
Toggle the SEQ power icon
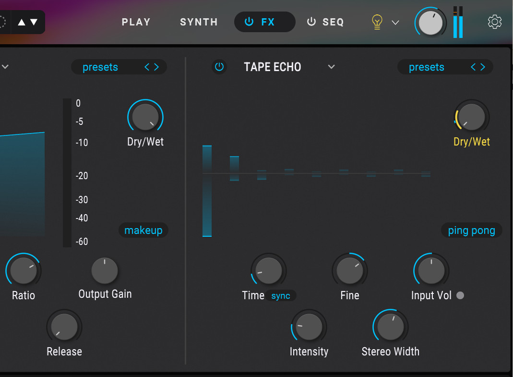point(311,22)
